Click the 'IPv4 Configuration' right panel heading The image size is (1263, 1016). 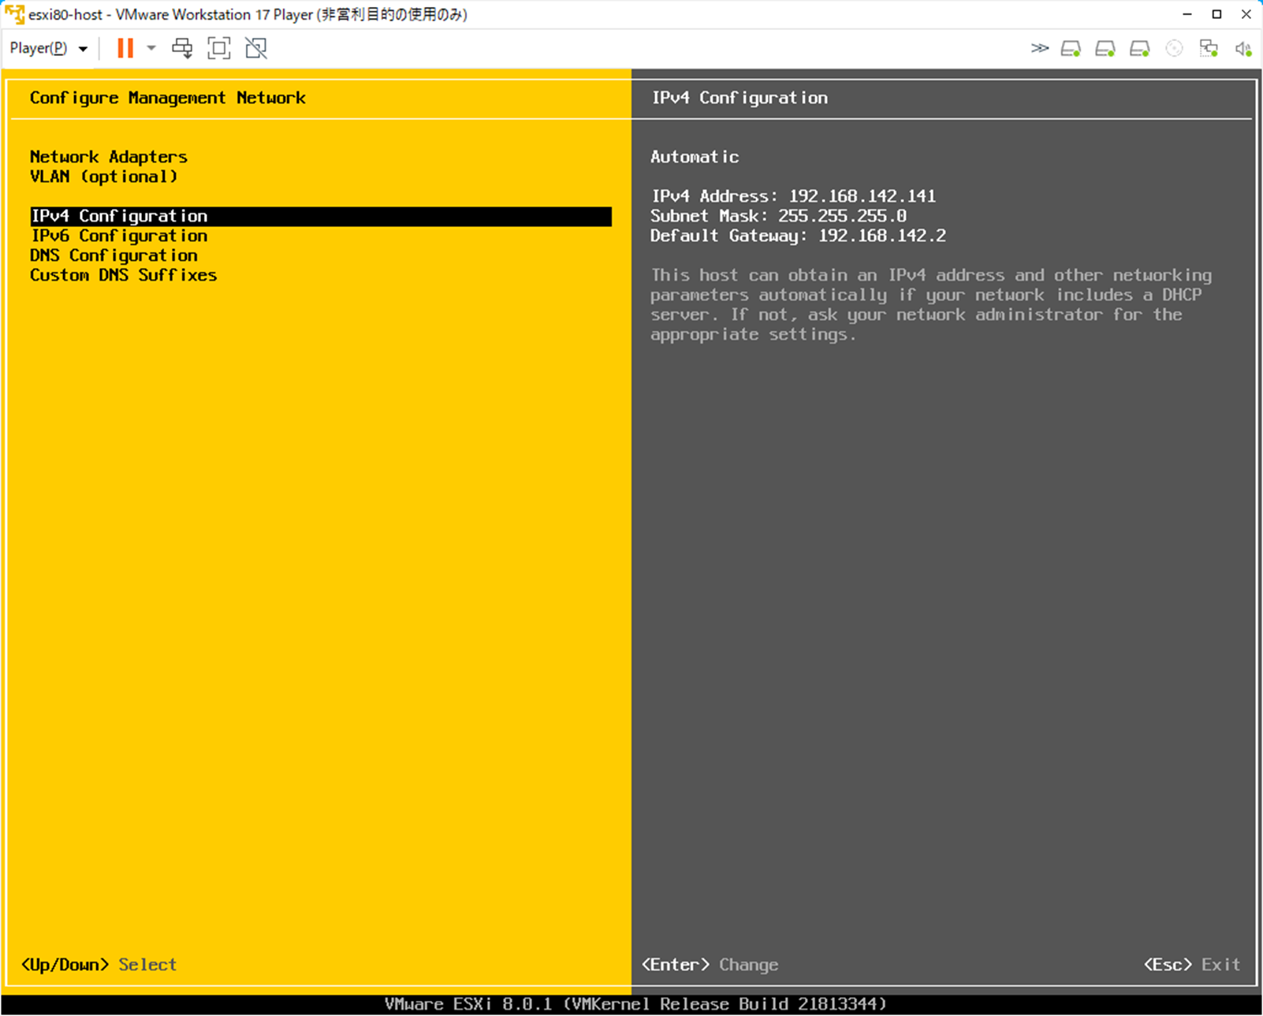coord(740,98)
